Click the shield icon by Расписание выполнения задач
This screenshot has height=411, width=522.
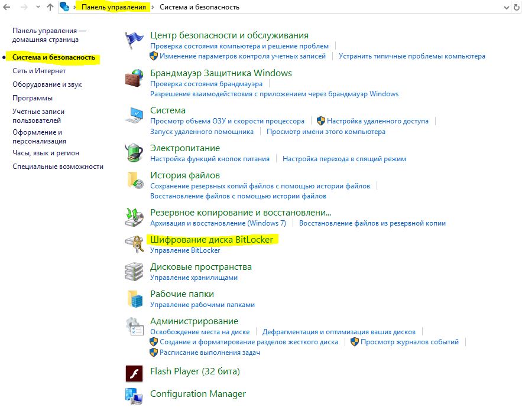[x=154, y=353]
